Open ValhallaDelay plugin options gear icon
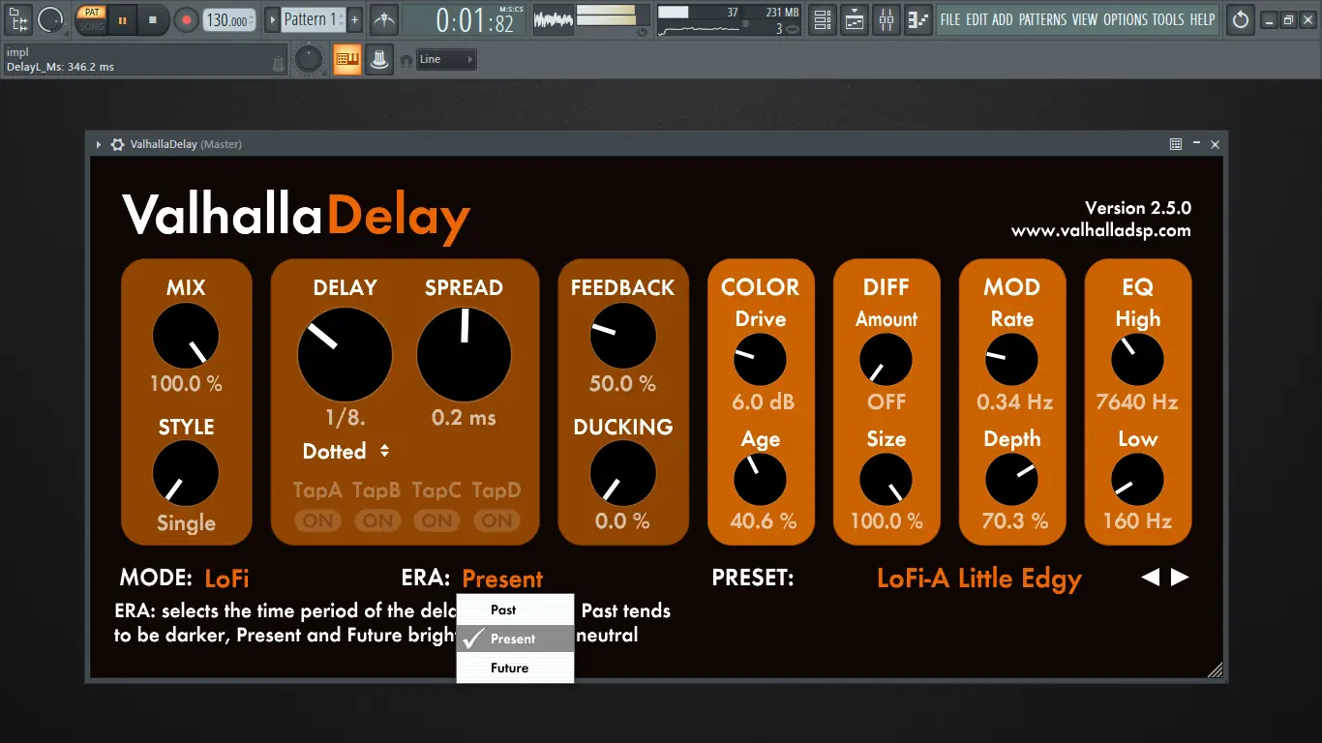1322x743 pixels. [117, 144]
